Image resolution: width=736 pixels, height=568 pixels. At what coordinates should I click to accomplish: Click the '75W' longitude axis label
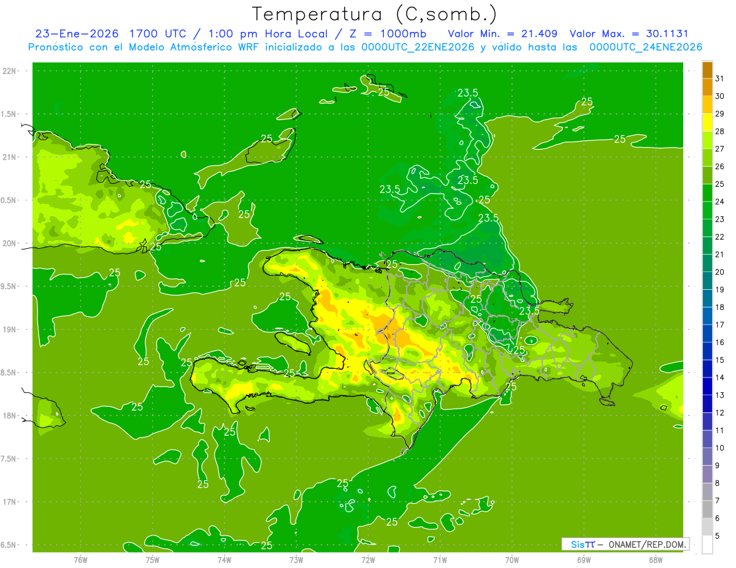(x=153, y=559)
